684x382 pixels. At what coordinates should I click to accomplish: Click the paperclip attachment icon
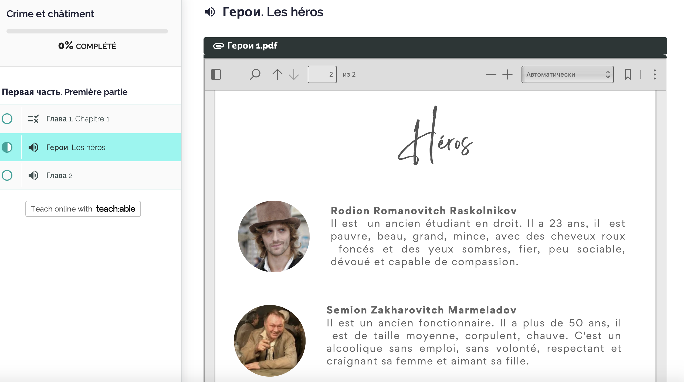pos(218,46)
